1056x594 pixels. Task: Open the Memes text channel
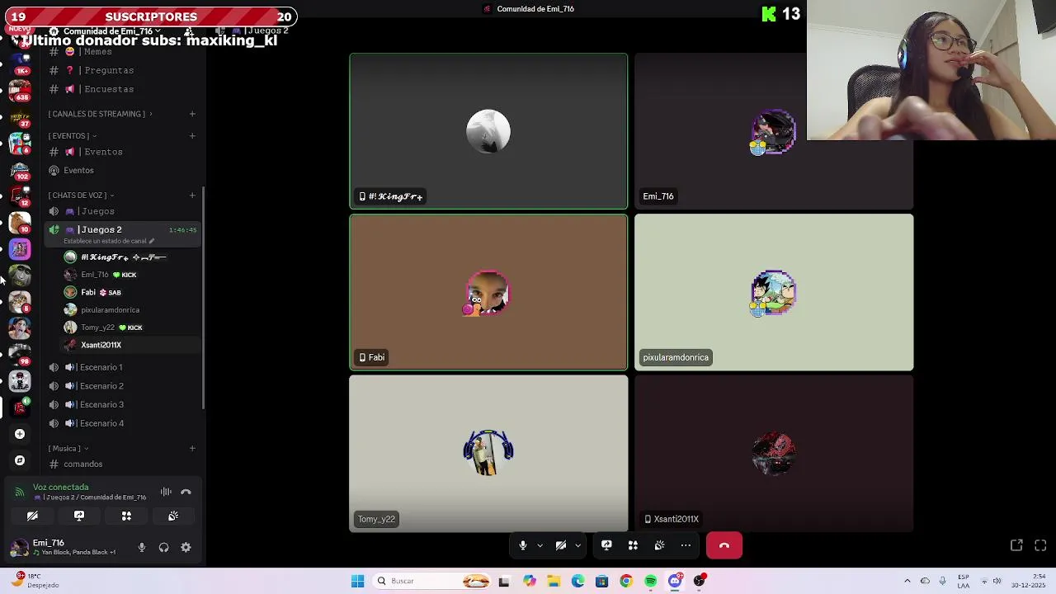click(122, 51)
